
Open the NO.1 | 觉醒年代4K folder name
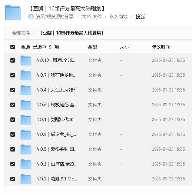point(55,120)
